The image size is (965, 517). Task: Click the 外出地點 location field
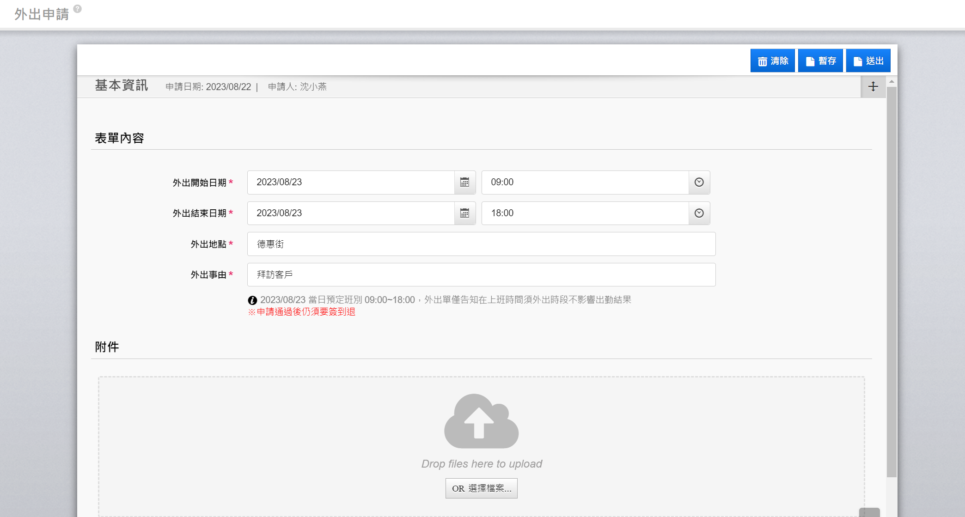coord(481,244)
